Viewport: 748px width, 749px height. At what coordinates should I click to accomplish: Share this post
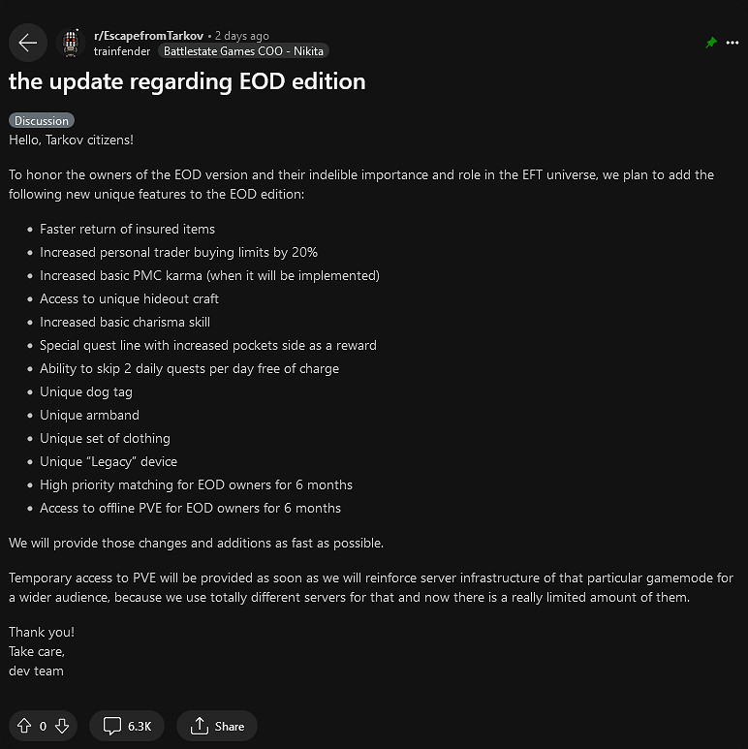[217, 726]
